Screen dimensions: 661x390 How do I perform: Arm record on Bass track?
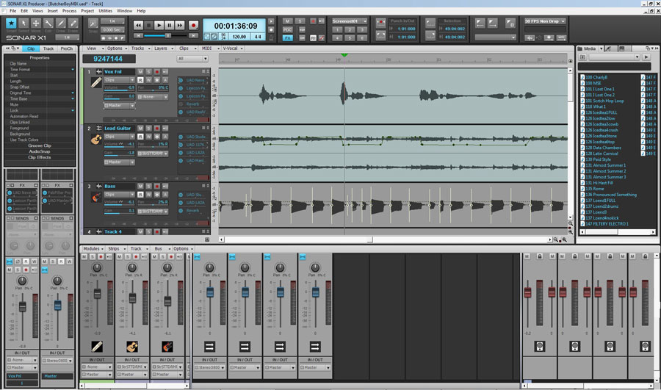click(x=157, y=186)
